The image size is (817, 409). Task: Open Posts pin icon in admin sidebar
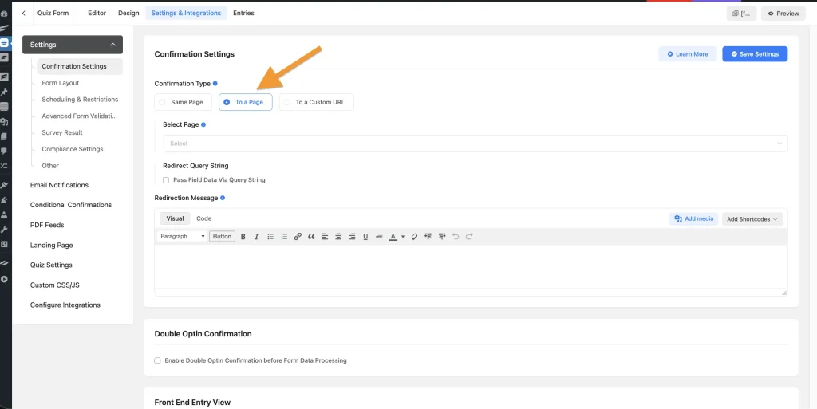4,92
